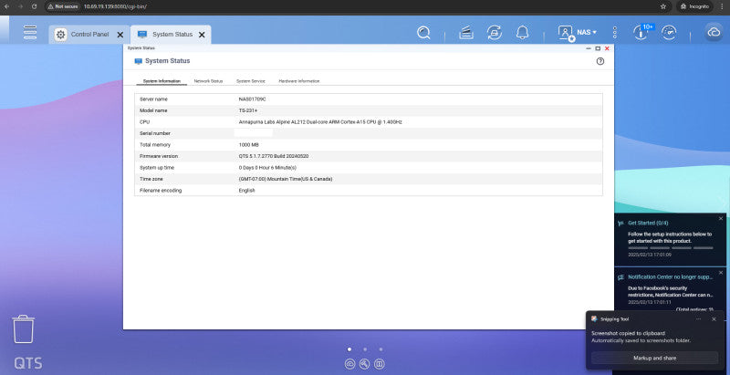Click Markup and share button

click(654, 359)
